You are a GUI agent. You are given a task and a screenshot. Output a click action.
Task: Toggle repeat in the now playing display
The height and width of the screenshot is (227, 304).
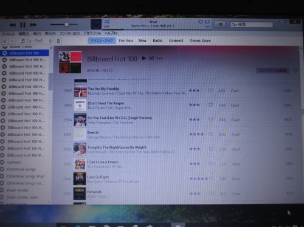207,22
